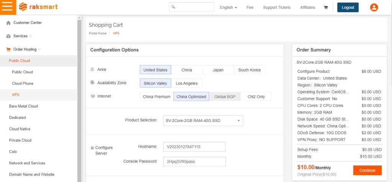Open Customer Center in sidebar
The height and width of the screenshot is (182, 392).
click(28, 23)
